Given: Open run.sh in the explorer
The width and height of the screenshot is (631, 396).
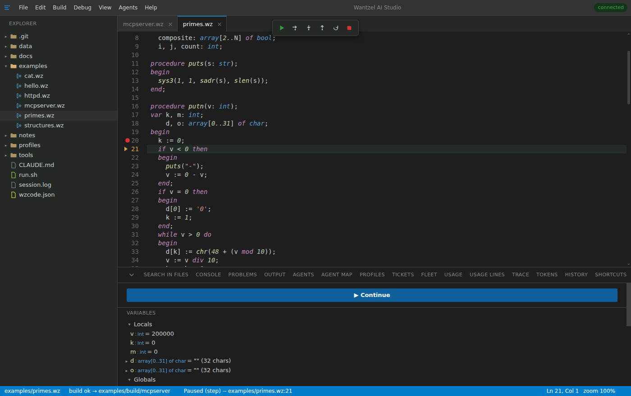Looking at the screenshot, I should pyautogui.click(x=59, y=175).
